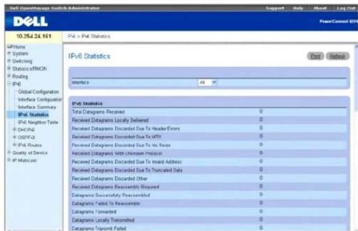Expand the Quality of Service node
The height and width of the screenshot is (231, 358).
point(9,152)
